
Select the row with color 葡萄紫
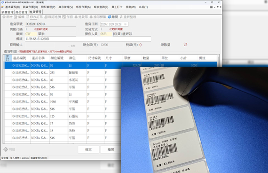coord(63,73)
